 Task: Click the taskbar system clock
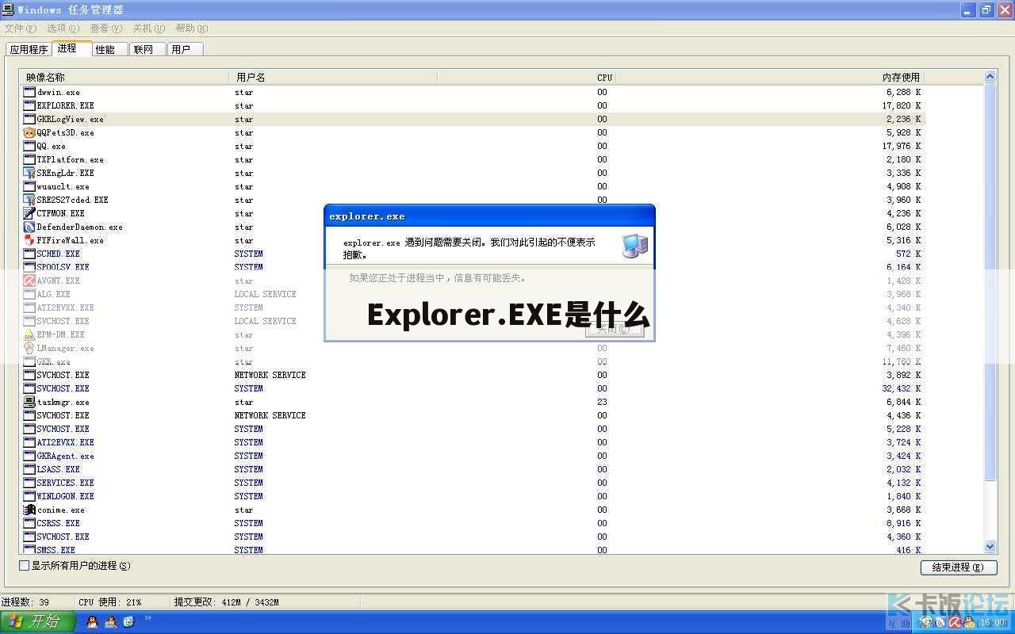pos(993,622)
